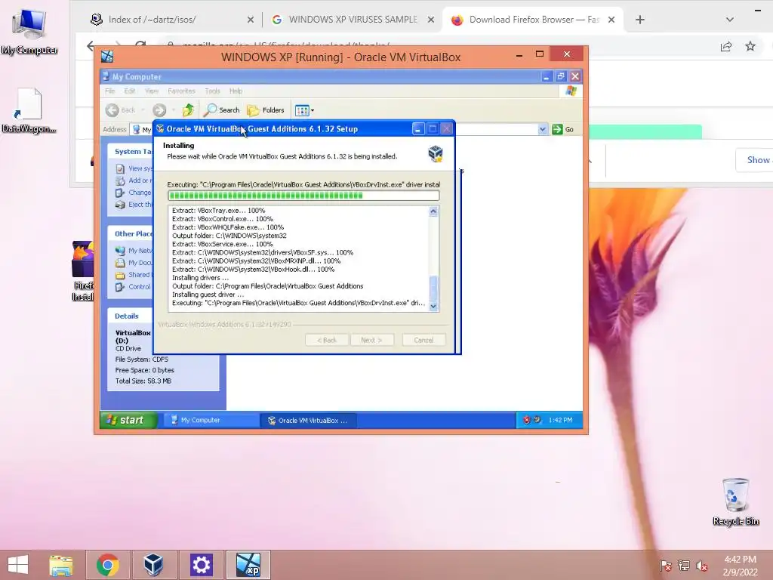Screen dimensions: 773x580
Task: Open the Help menu in My Computer
Action: [236, 91]
